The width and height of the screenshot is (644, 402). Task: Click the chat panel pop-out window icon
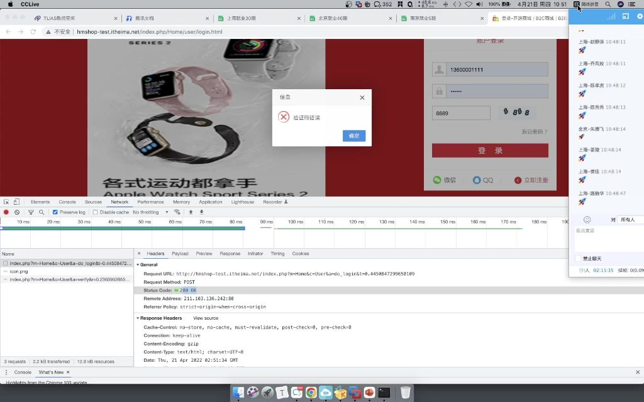coord(626,16)
